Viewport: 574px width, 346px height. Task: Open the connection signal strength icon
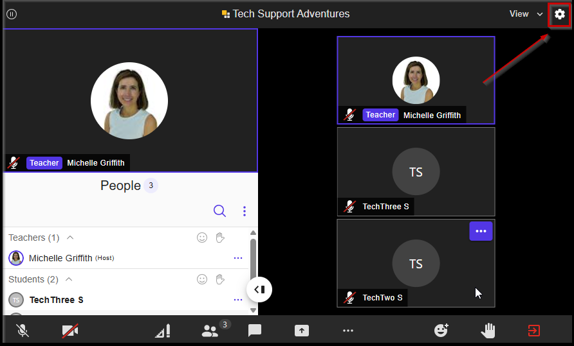[162, 331]
